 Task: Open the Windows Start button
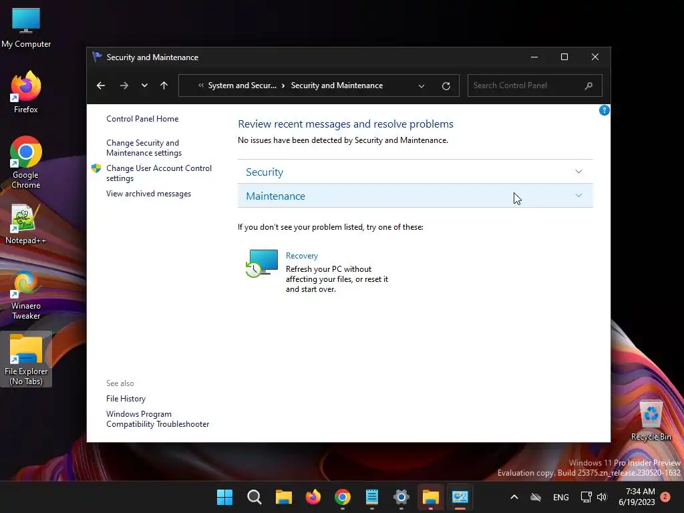pos(224,497)
